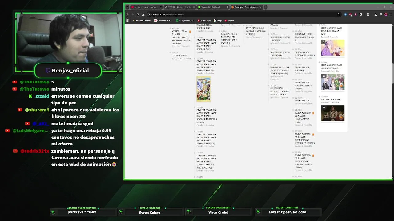
Task: Open 'Tougen Anki Season 1 (Deutsch)' entry
Action: [280, 39]
